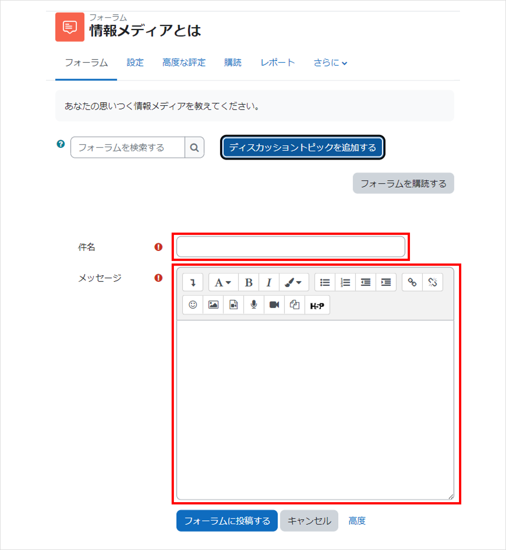Click the outdent icon

365,282
